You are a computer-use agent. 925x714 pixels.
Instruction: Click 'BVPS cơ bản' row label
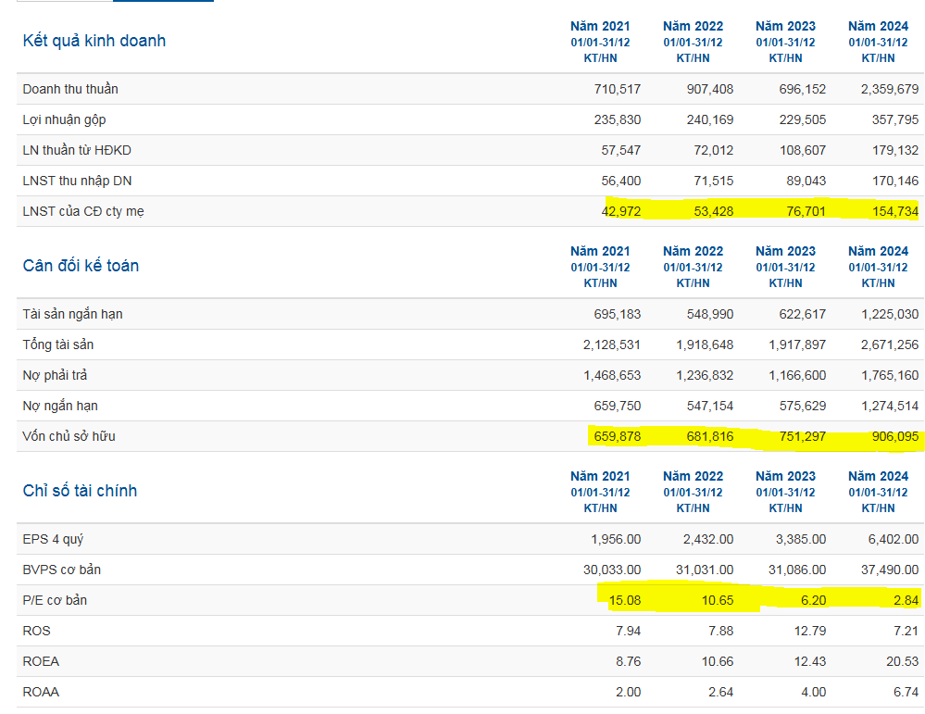click(62, 570)
